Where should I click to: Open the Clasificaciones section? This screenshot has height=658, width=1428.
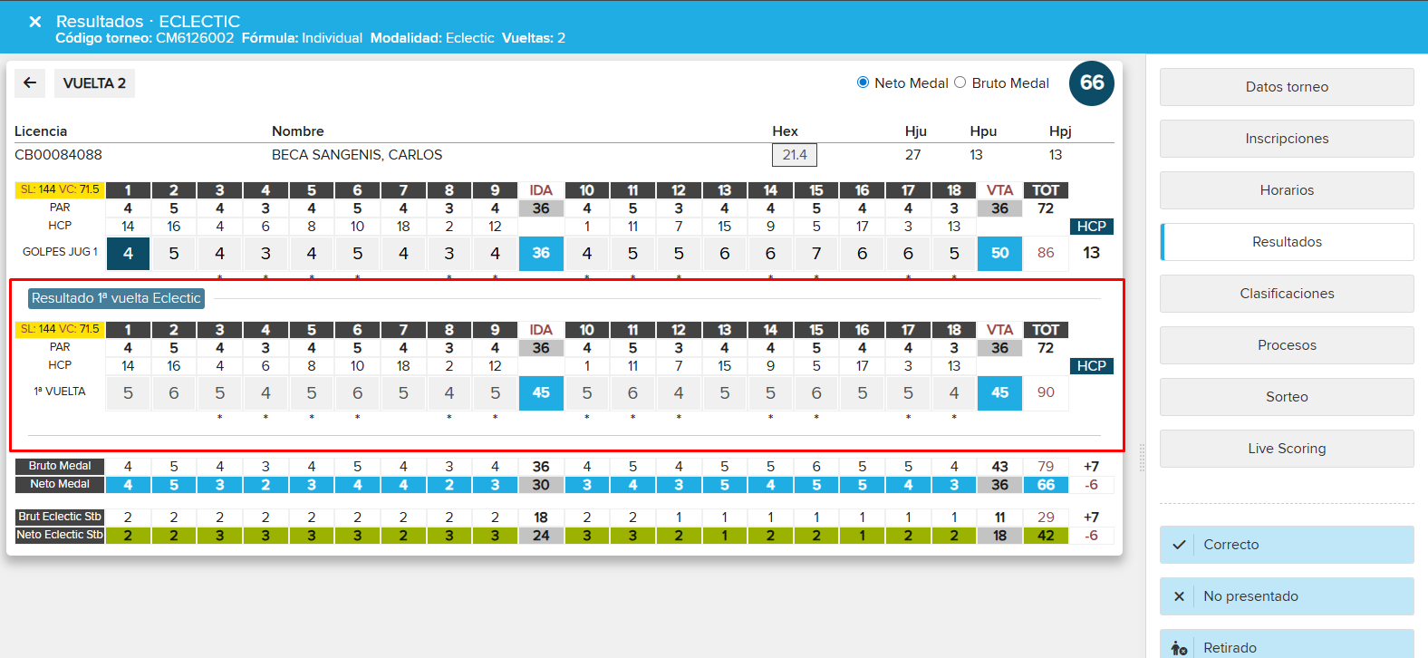pos(1287,294)
